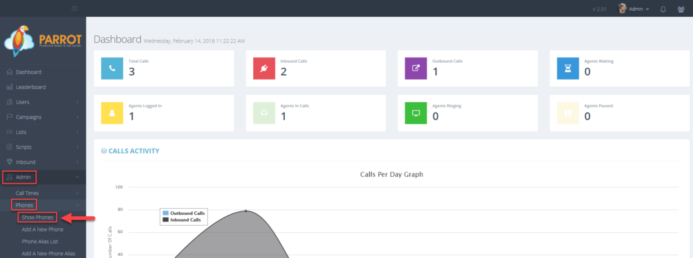Open the notifications bell icon
The width and height of the screenshot is (693, 258).
[x=663, y=9]
